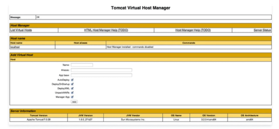This screenshot has height=129, width=279.
Task: Click the 'OK' message text
Action: 38,17
